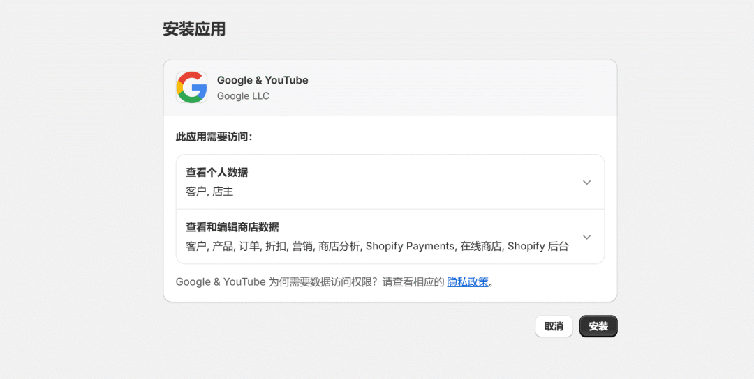Click the 安装应用 page title

pyautogui.click(x=194, y=29)
